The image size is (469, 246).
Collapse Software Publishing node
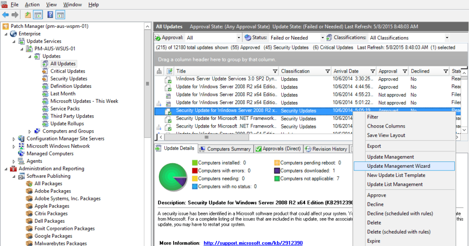point(14,176)
